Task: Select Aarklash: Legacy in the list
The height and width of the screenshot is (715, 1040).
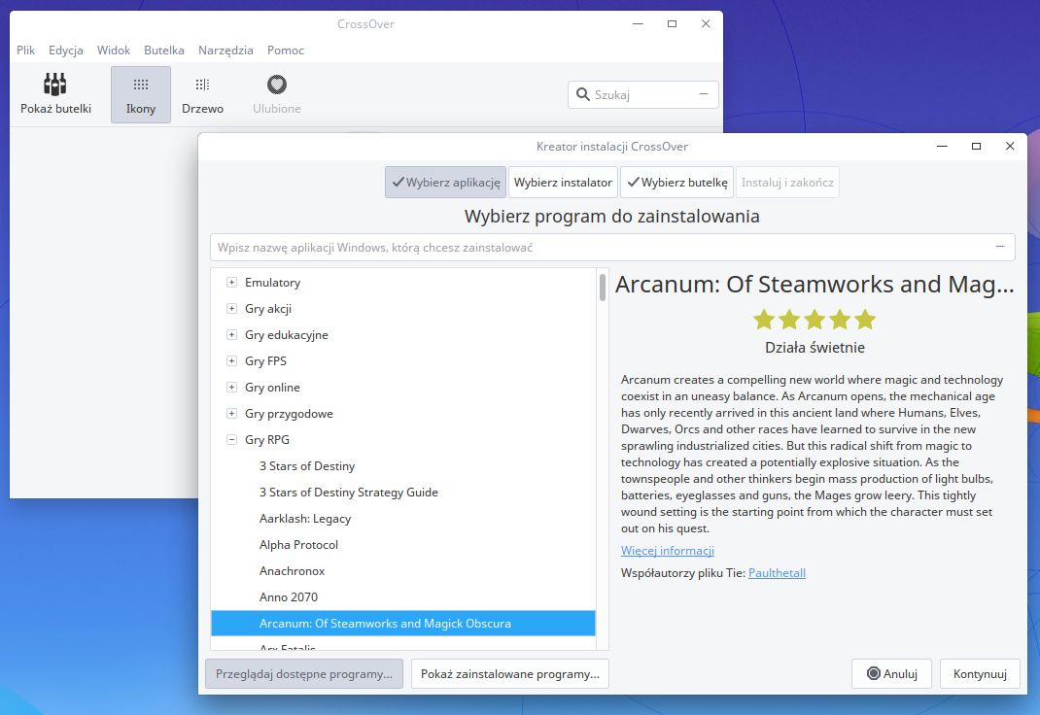Action: point(403,518)
